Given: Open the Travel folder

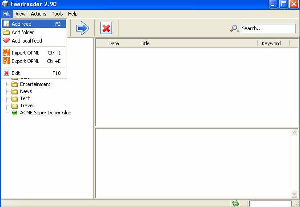Looking at the screenshot, I should pos(27,105).
